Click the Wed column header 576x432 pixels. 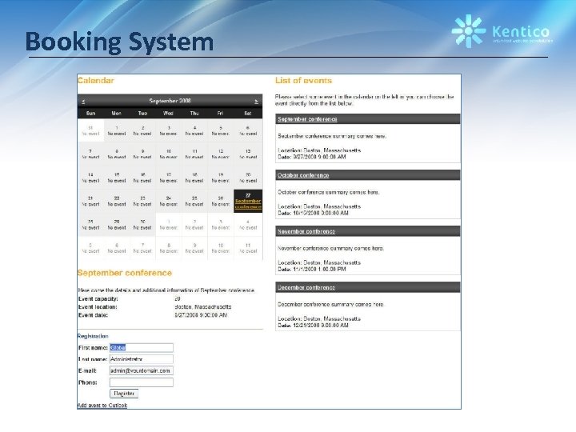tap(168, 113)
